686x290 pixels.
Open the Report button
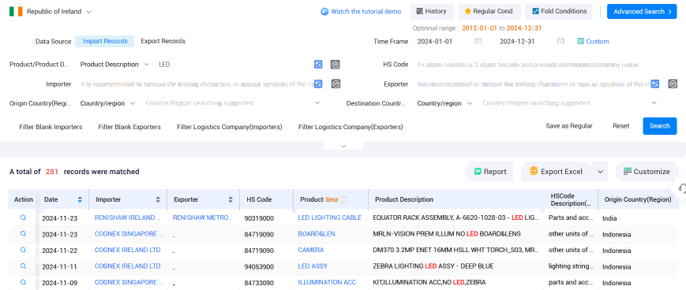tap(490, 172)
